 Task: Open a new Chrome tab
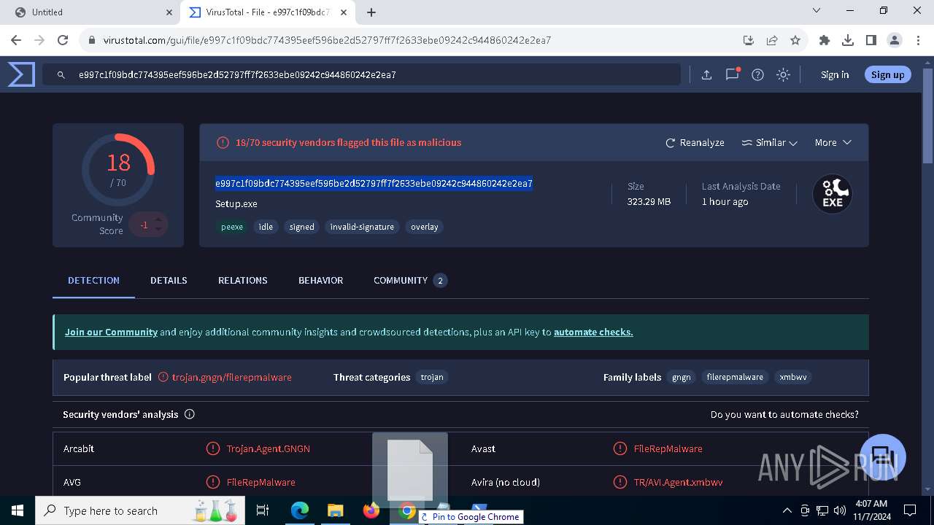371,12
